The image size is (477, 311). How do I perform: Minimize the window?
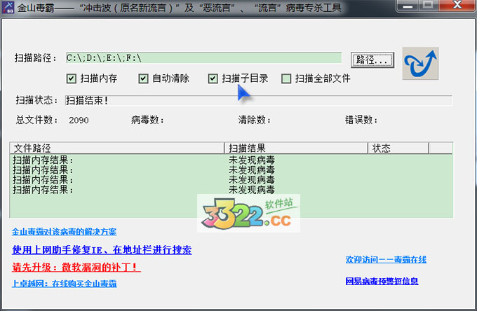coord(408,6)
